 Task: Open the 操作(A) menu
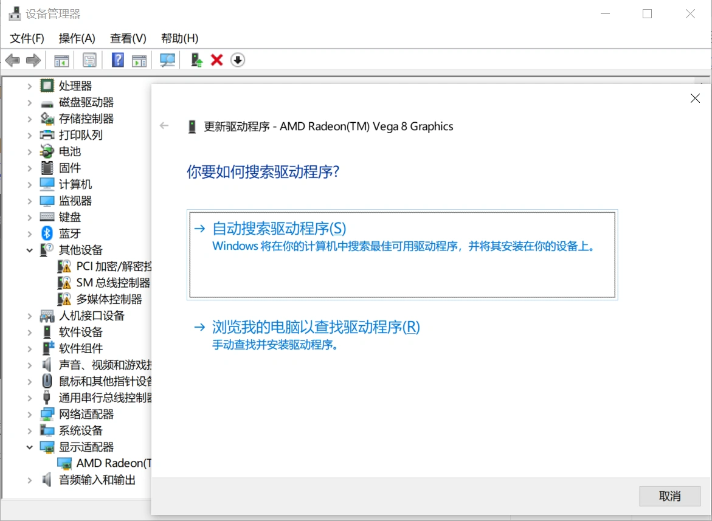tap(77, 38)
